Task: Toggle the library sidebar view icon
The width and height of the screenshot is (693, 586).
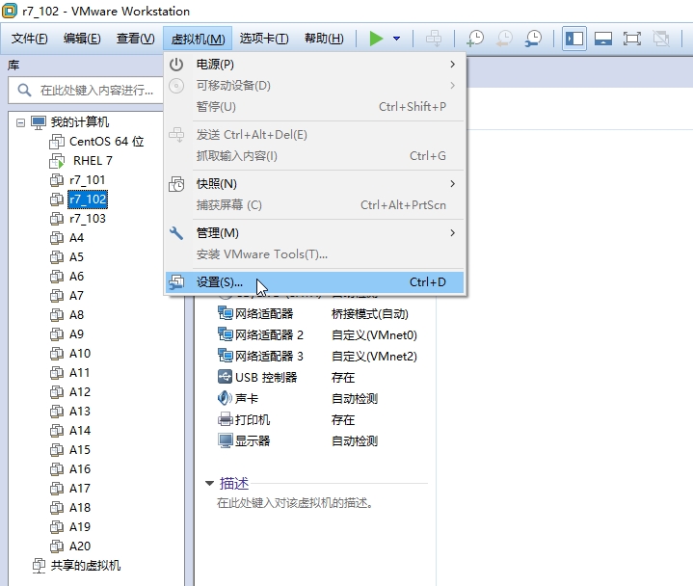Action: tap(574, 39)
